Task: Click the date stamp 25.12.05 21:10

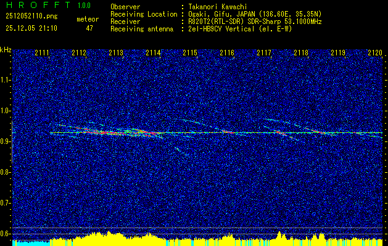Action: click(31, 28)
